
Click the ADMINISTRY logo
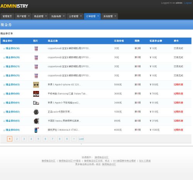point(14,6)
